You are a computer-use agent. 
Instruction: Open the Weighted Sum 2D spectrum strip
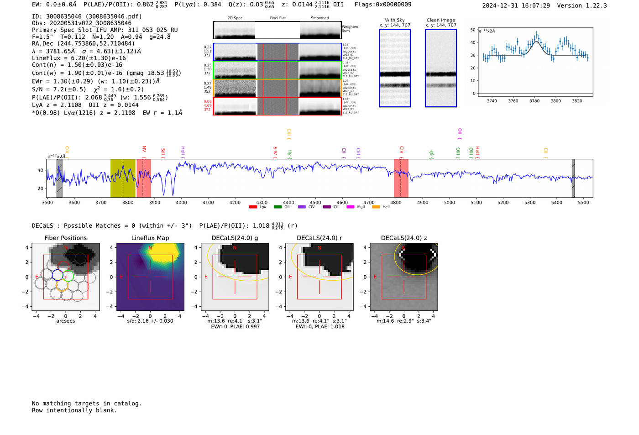click(278, 30)
